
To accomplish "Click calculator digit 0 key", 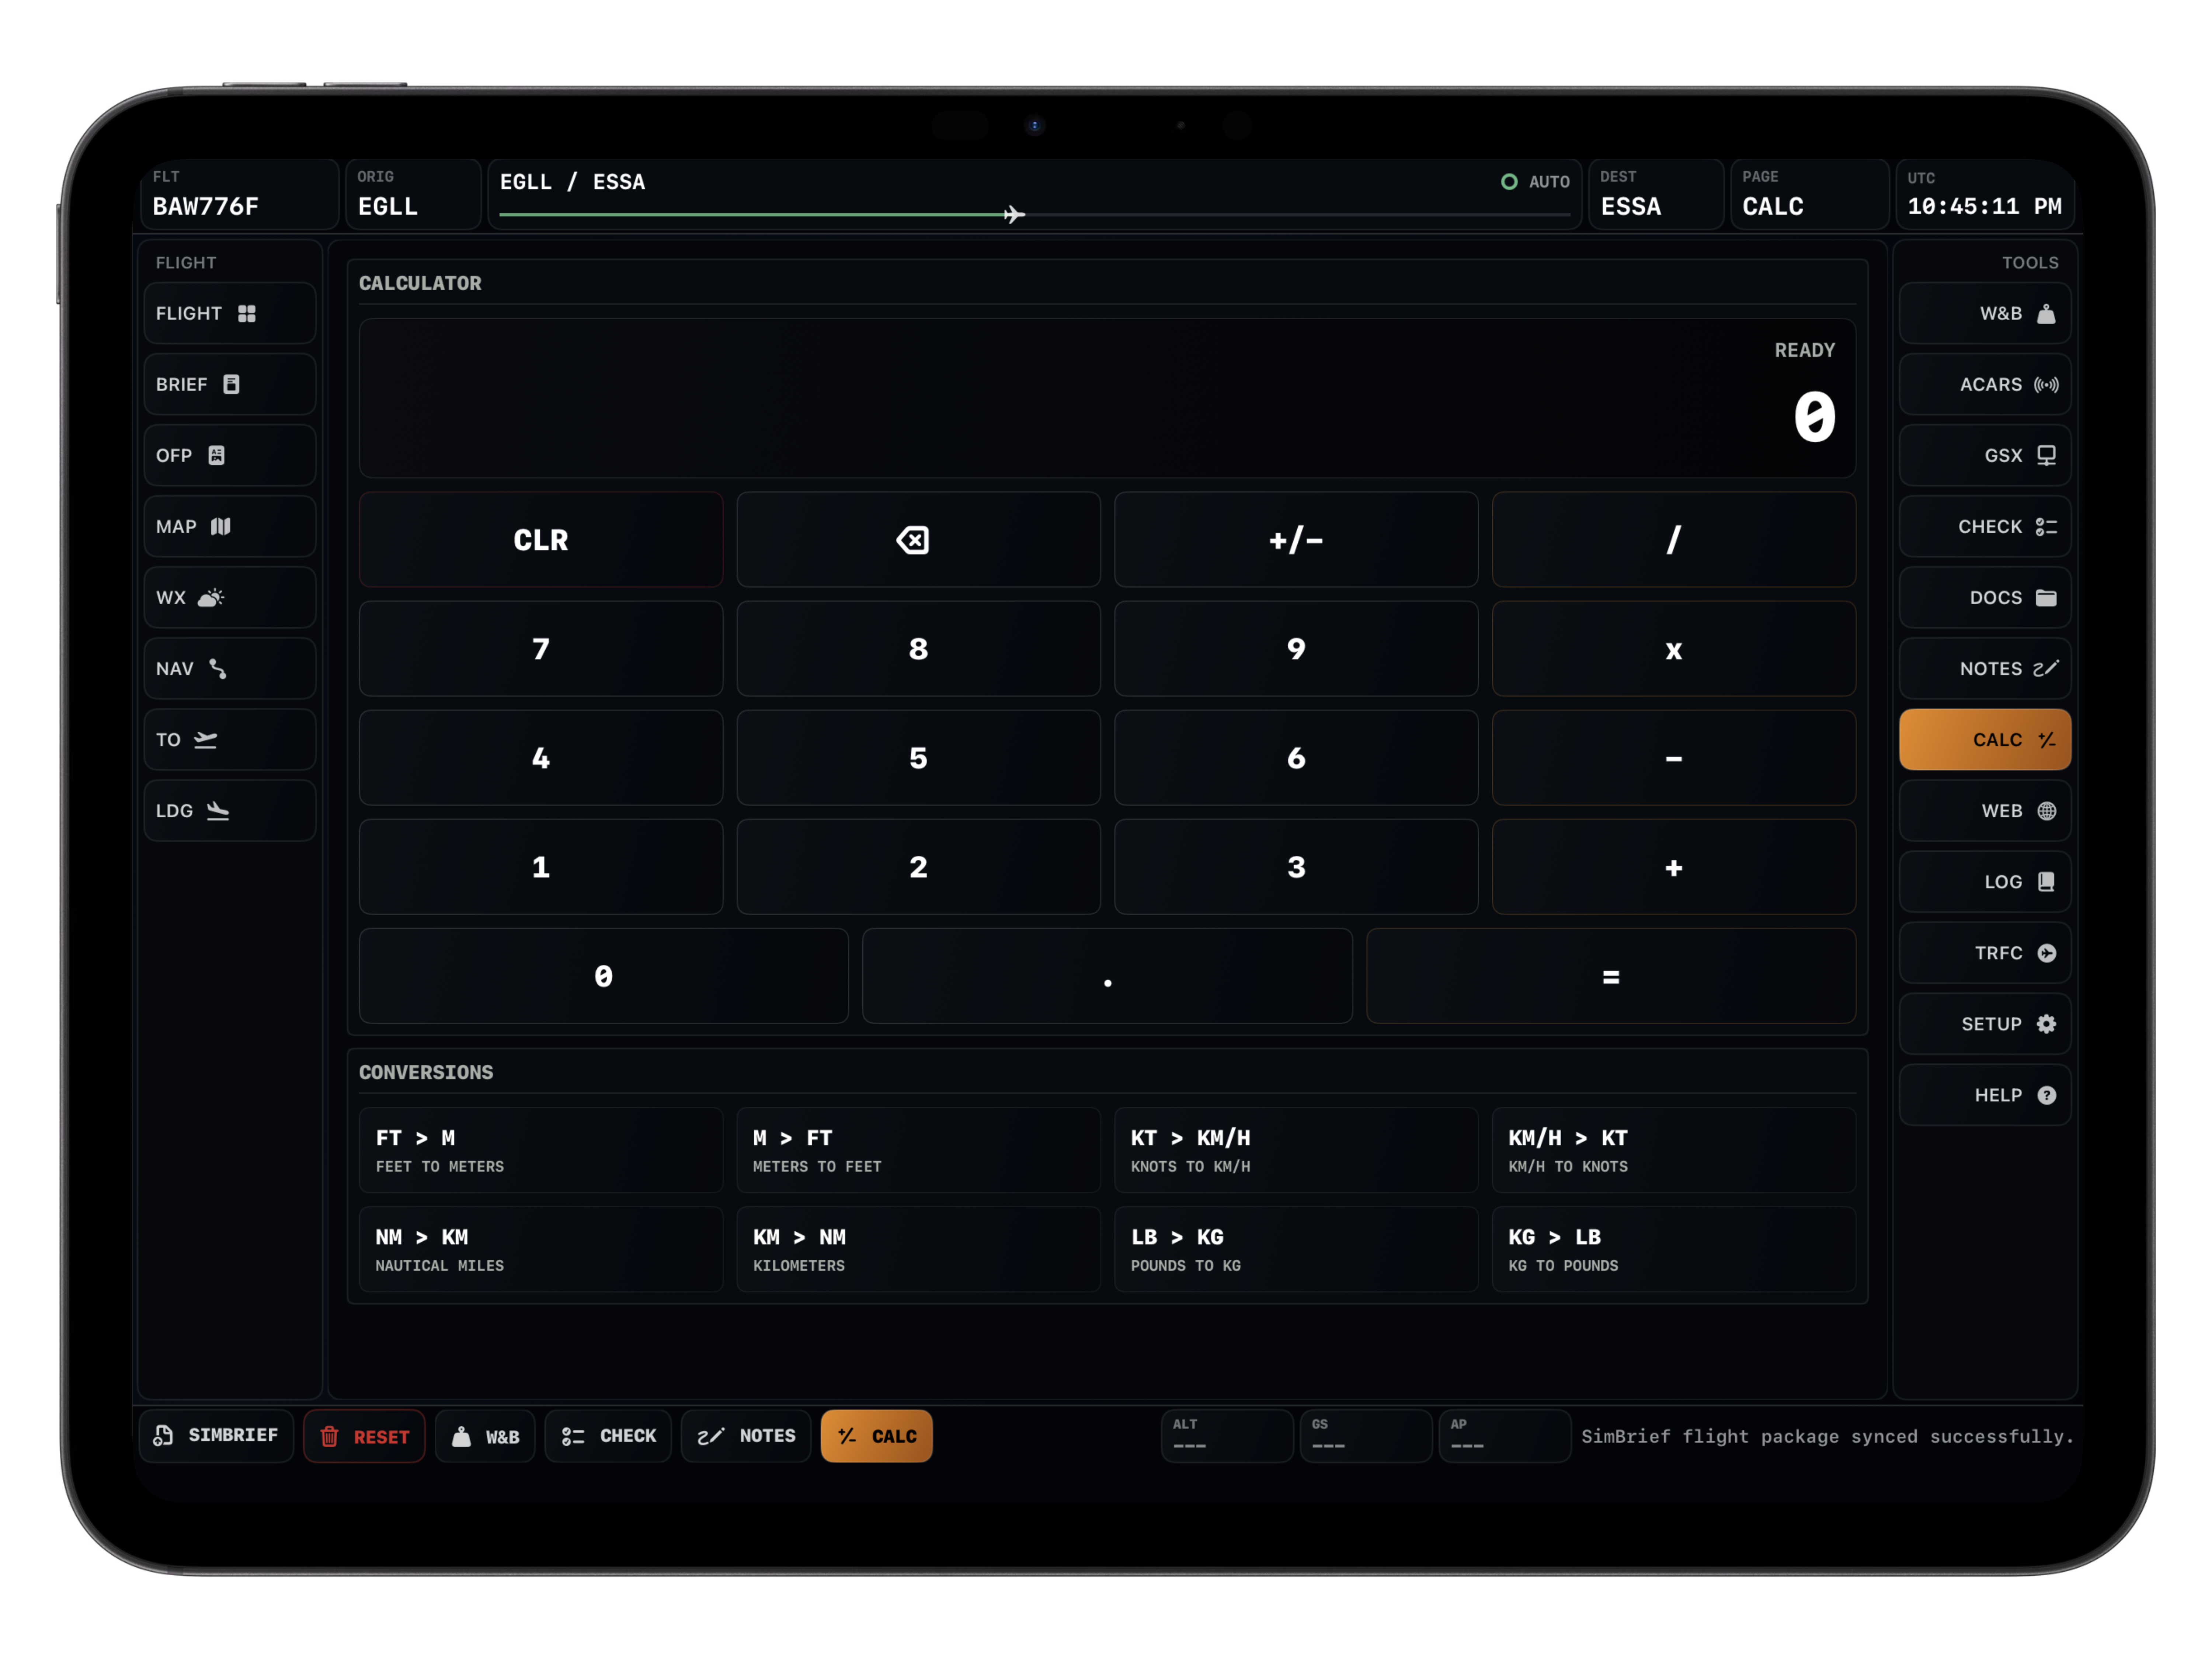I will (x=604, y=976).
